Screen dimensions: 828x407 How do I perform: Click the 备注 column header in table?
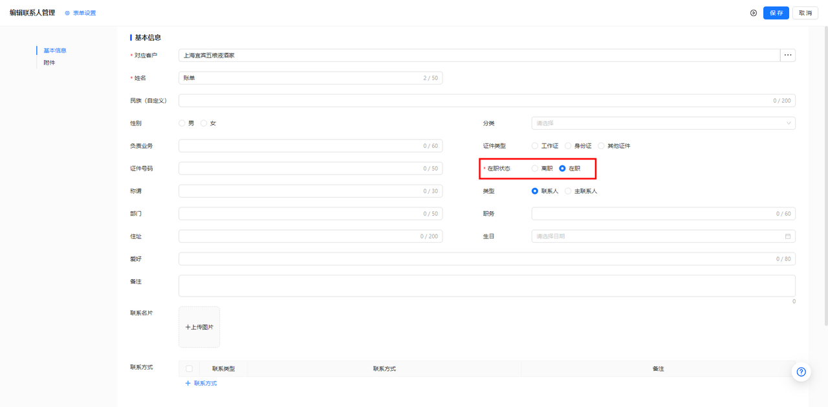(658, 369)
